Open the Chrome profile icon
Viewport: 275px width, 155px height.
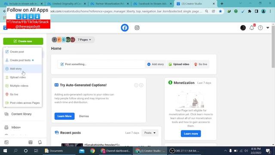[x=263, y=11]
